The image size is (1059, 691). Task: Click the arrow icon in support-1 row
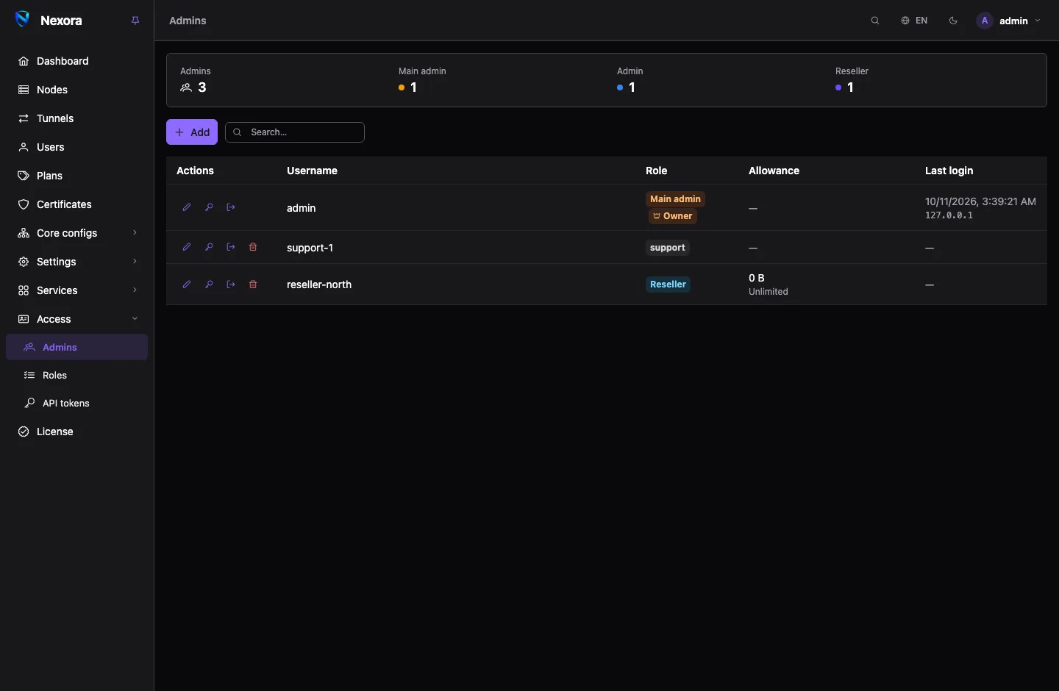click(x=231, y=247)
